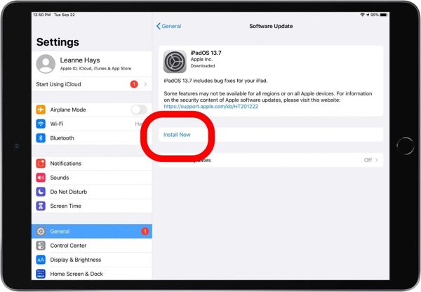The image size is (421, 292).
Task: Tap the Display & Brightness icon
Action: (x=41, y=260)
